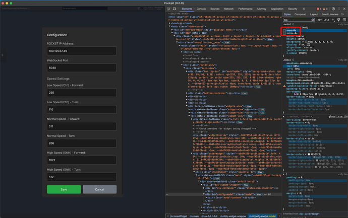
Task: Click the flex badge on config-modal node
Action: pyautogui.click(x=259, y=194)
